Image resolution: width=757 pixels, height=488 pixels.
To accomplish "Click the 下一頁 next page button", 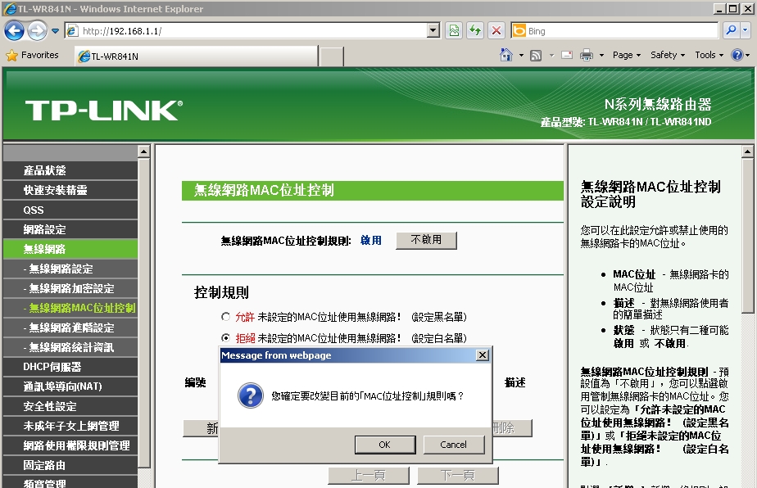I will (458, 476).
